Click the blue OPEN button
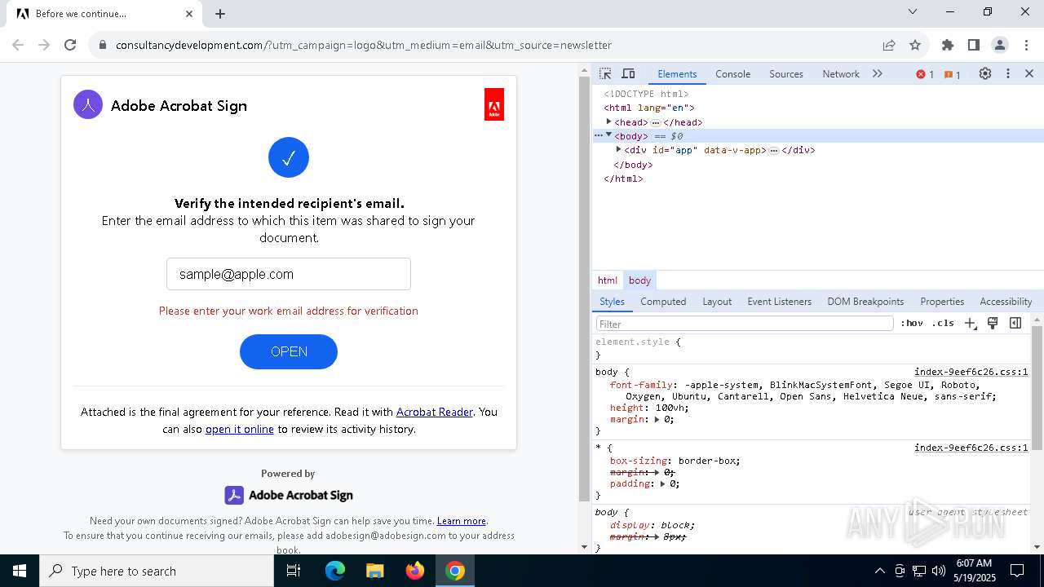The image size is (1044, 587). (289, 351)
